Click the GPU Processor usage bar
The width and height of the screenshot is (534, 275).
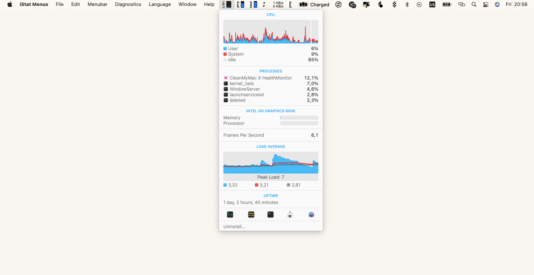click(299, 123)
